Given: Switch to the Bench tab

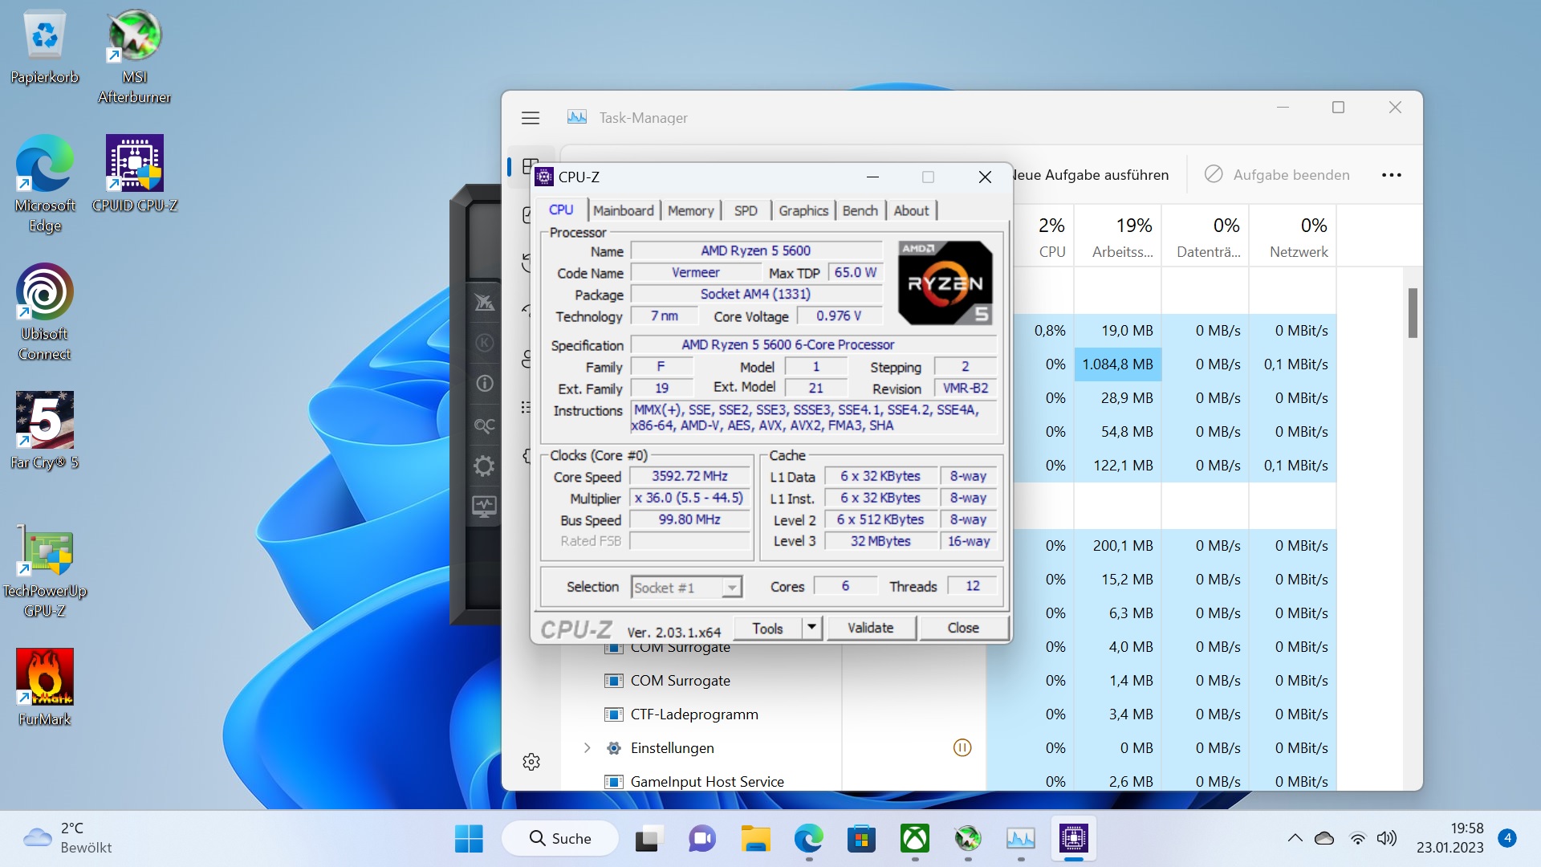Looking at the screenshot, I should (x=860, y=211).
